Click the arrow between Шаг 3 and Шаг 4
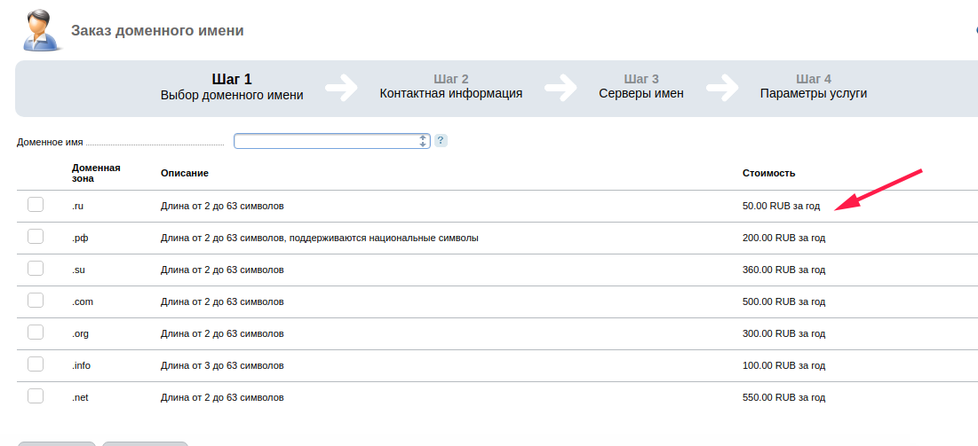The height and width of the screenshot is (446, 978). click(x=722, y=87)
